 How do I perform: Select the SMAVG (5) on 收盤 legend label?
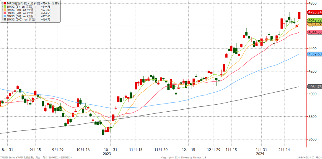pos(19,6)
